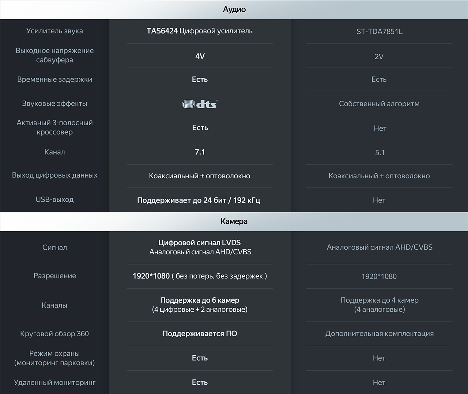Click Поддерживает до 24 бит / 192 кГц

(199, 200)
